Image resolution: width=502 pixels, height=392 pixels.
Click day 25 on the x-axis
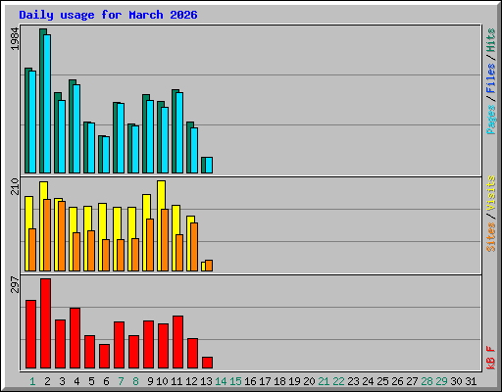382,381
